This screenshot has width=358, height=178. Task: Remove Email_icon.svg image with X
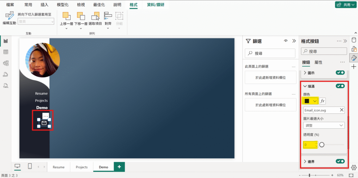[342, 110]
